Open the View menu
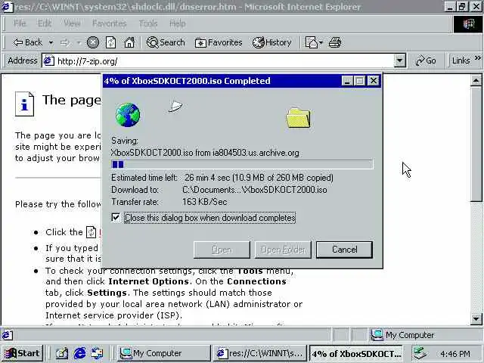484x363 pixels. 73,23
